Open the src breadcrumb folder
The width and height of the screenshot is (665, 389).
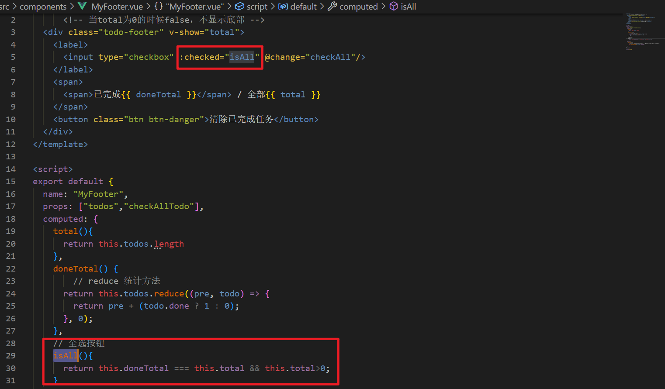pyautogui.click(x=4, y=7)
